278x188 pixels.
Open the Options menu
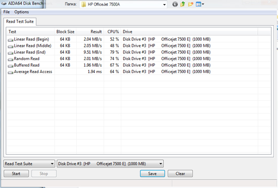[x=22, y=12]
